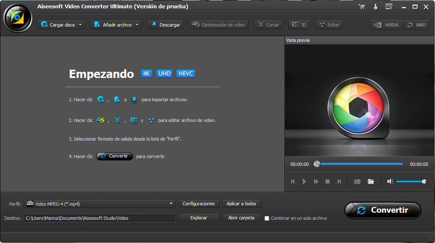
Task: Open the shopping cart purchase icon
Action: click(362, 7)
